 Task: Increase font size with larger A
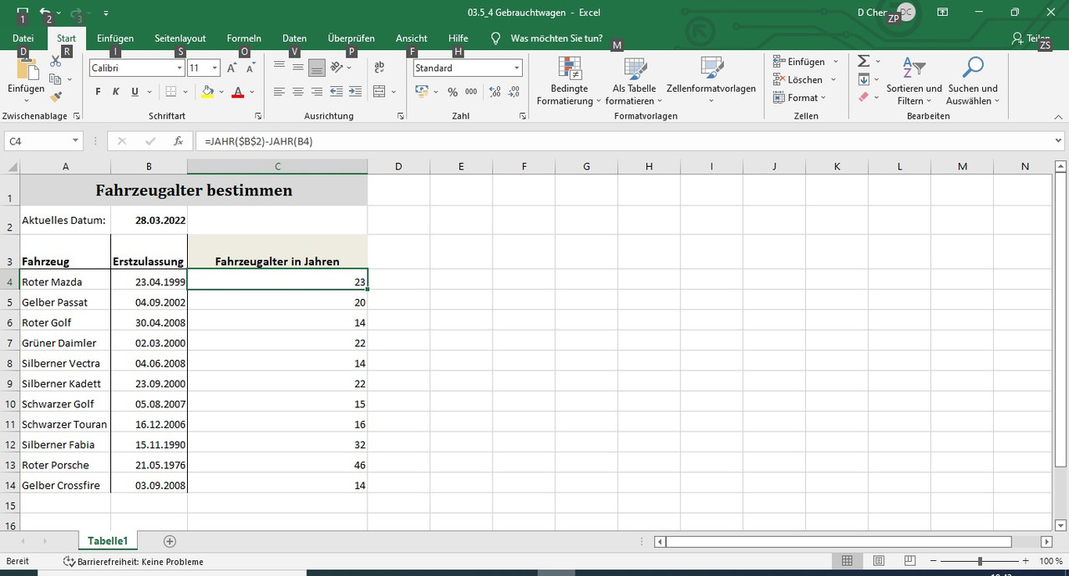pos(231,68)
